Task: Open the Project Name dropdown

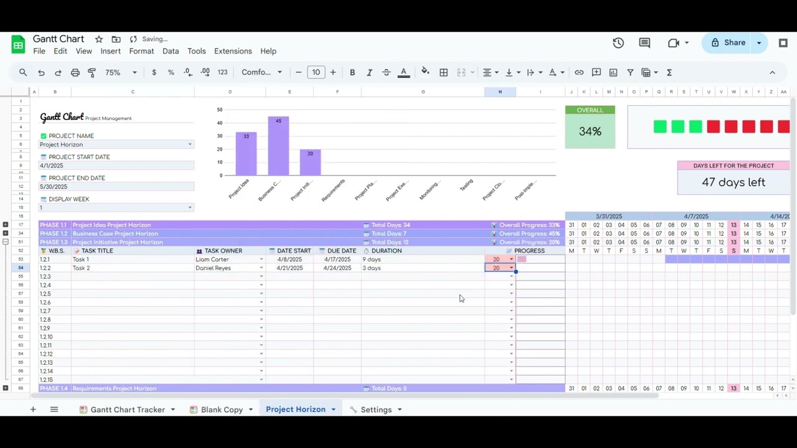Action: tap(190, 144)
